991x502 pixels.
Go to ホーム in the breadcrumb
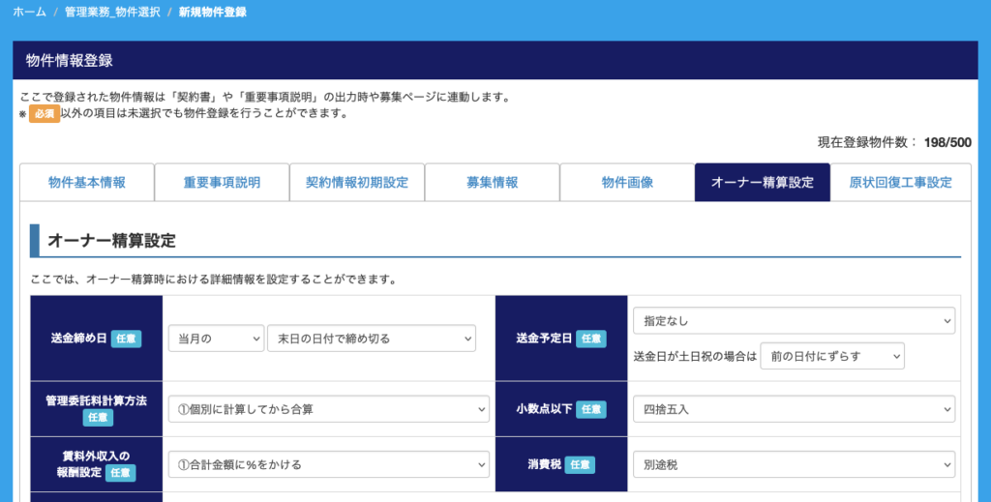coord(29,13)
